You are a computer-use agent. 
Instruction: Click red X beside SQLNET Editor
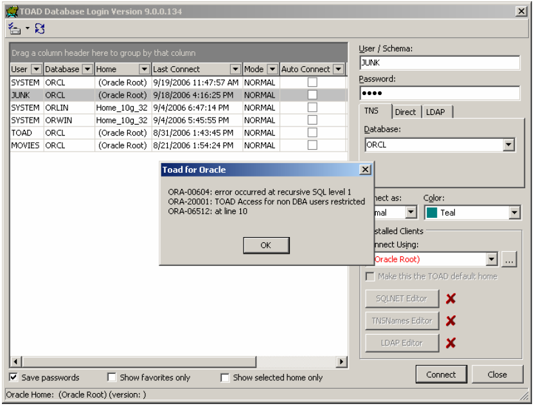click(x=450, y=299)
